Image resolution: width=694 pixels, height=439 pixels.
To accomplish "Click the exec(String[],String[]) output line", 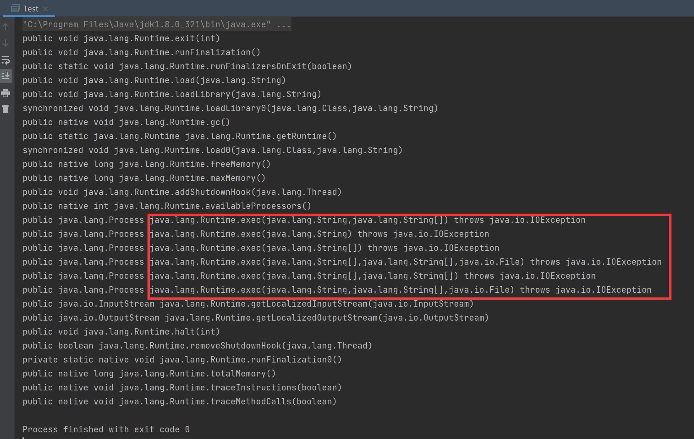I will click(309, 276).
